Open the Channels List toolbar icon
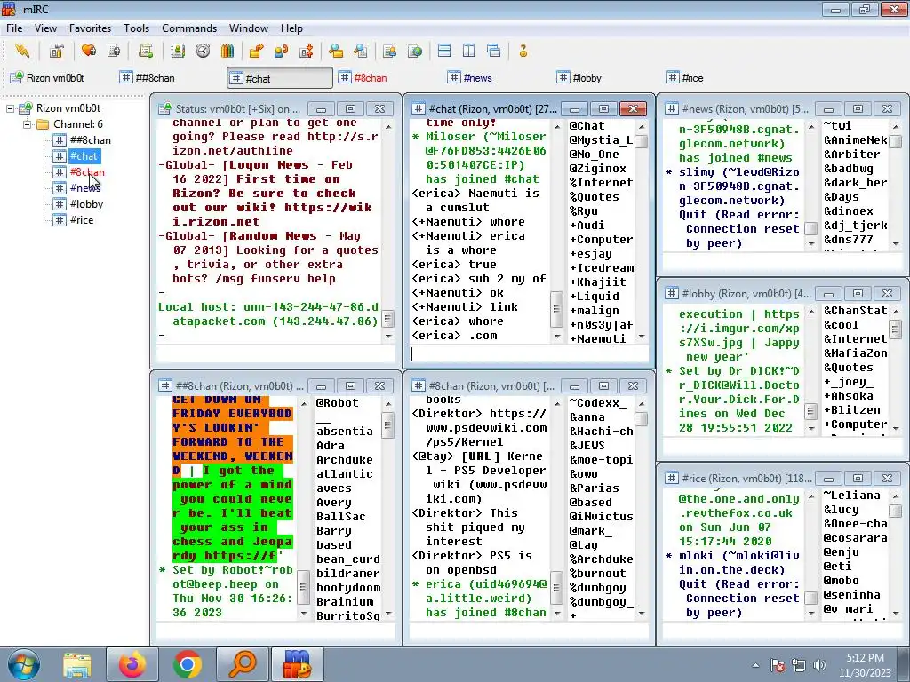 114,51
